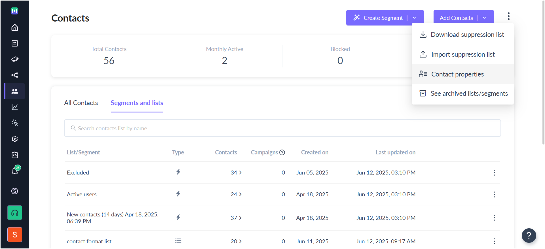Viewport: 545px width, 249px height.
Task: Click the Campaigns column info icon
Action: pos(282,152)
